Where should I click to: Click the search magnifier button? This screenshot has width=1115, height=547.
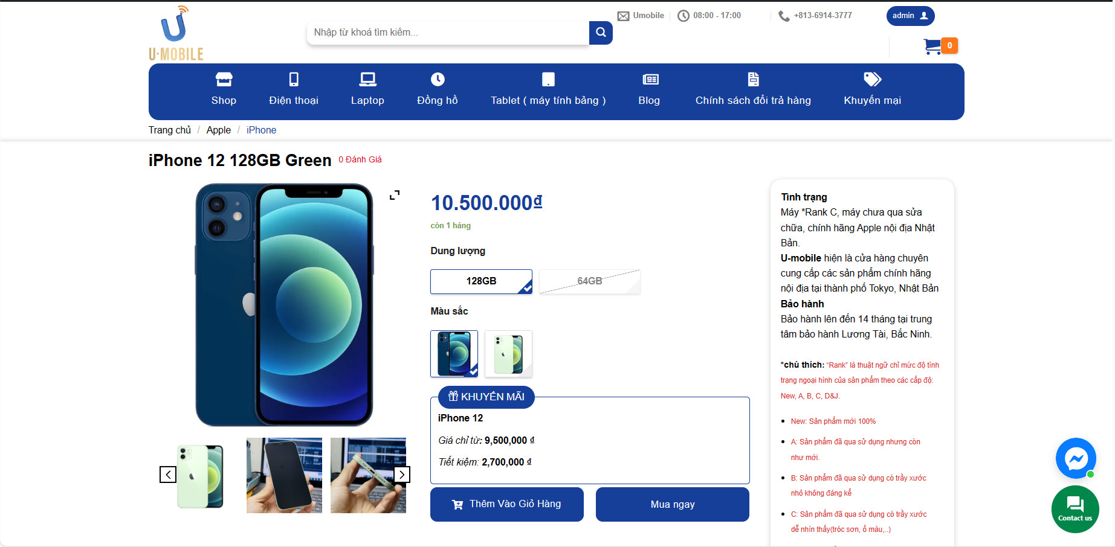coord(601,33)
